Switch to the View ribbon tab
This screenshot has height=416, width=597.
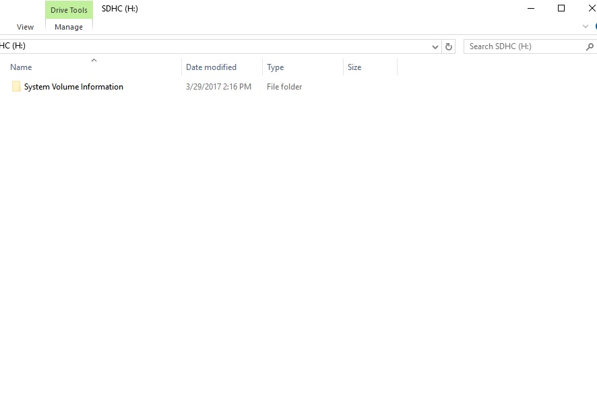click(x=25, y=27)
